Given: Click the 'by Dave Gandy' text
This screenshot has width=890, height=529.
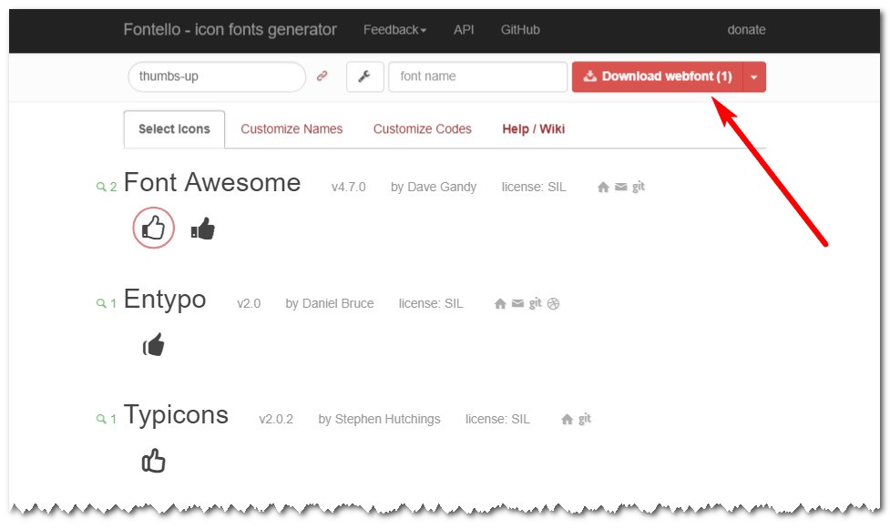Looking at the screenshot, I should pyautogui.click(x=434, y=187).
